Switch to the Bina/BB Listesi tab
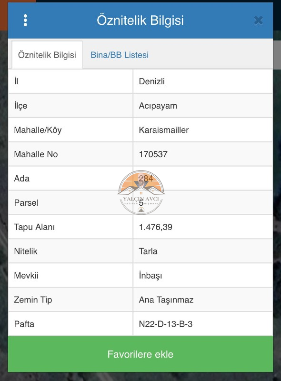 [120, 55]
